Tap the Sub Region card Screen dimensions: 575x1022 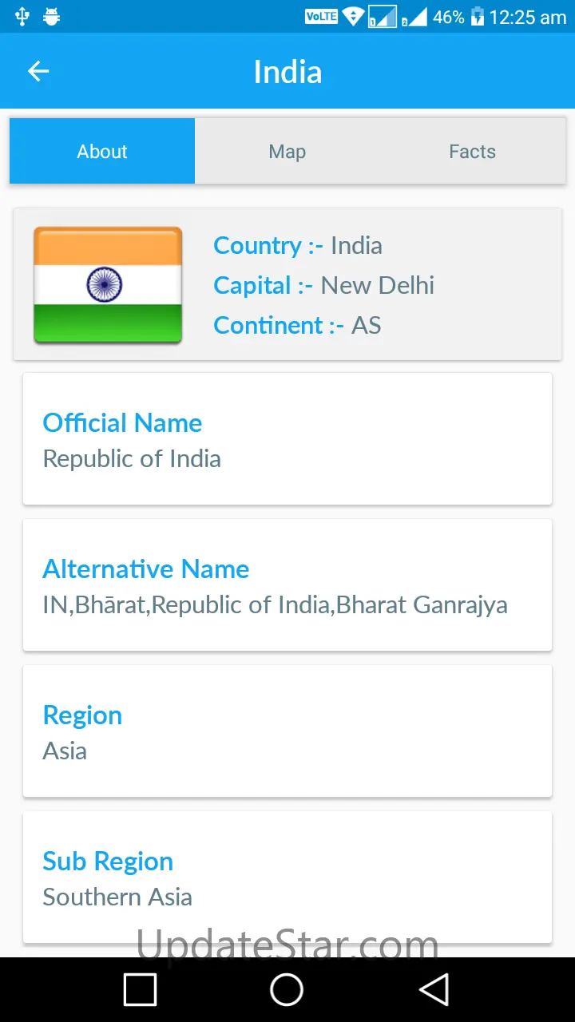pos(287,877)
